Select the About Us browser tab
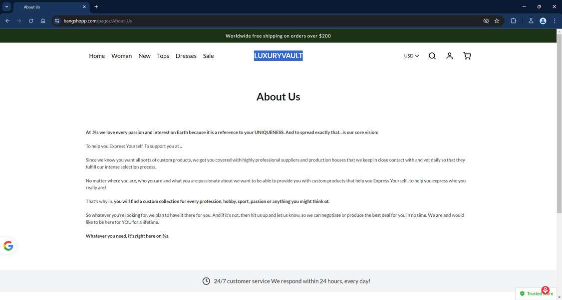The width and height of the screenshot is (562, 300). tap(50, 7)
